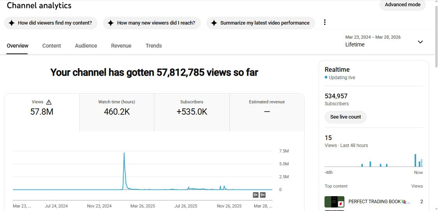This screenshot has height=211, width=438.
Task: Switch to the Audience tab
Action: (x=86, y=46)
